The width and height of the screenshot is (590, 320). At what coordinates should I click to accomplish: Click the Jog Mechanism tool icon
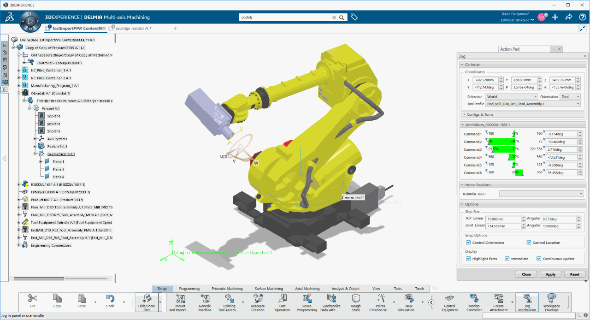527,299
